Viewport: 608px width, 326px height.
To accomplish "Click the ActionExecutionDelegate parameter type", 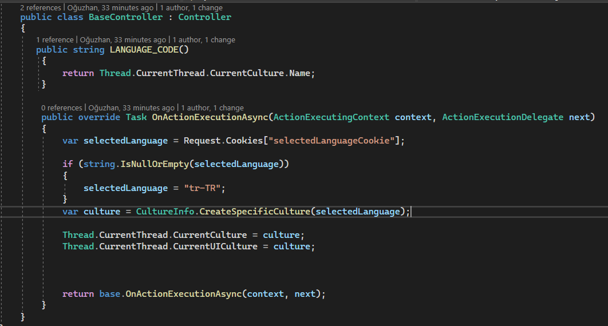I will [x=503, y=117].
